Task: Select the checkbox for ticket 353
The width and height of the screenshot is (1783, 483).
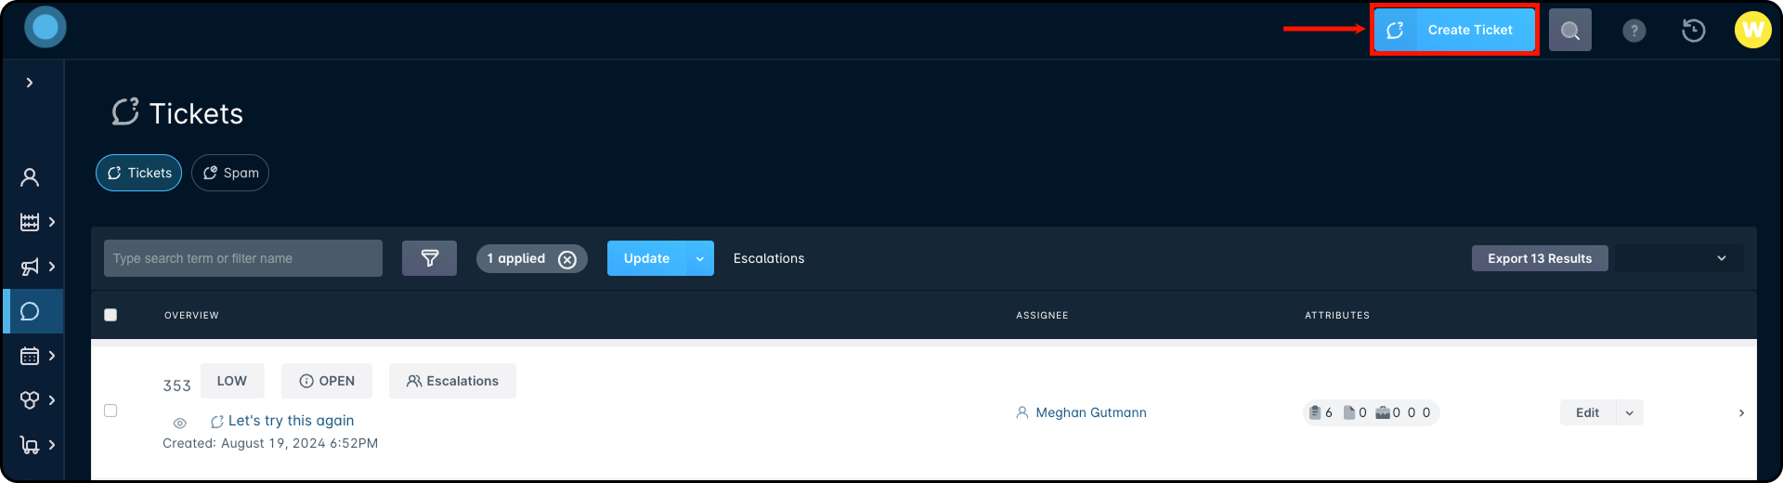Action: pos(111,411)
